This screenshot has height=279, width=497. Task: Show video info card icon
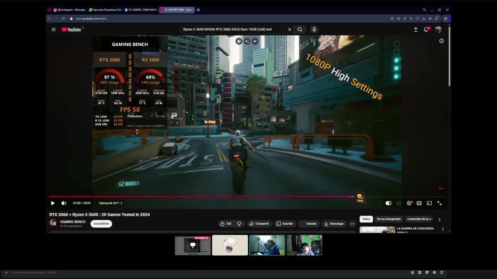(x=441, y=41)
